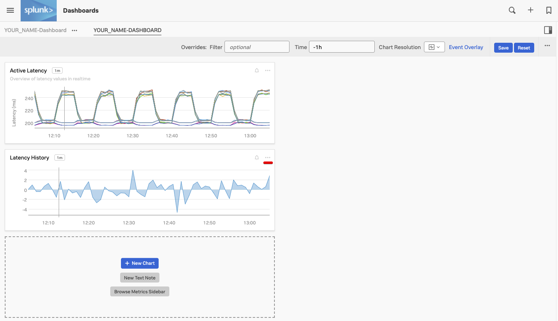Save the dashboard with the Save button
This screenshot has height=321, width=558.
pos(503,47)
